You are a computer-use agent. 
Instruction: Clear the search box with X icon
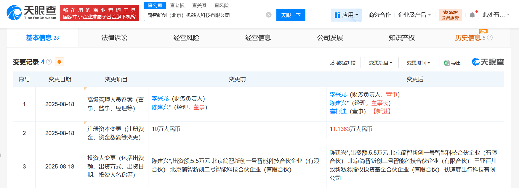pyautogui.click(x=269, y=15)
